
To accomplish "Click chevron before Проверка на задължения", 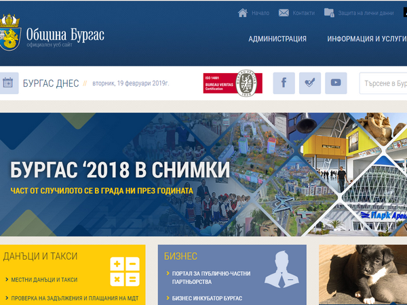I will [x=7, y=298].
